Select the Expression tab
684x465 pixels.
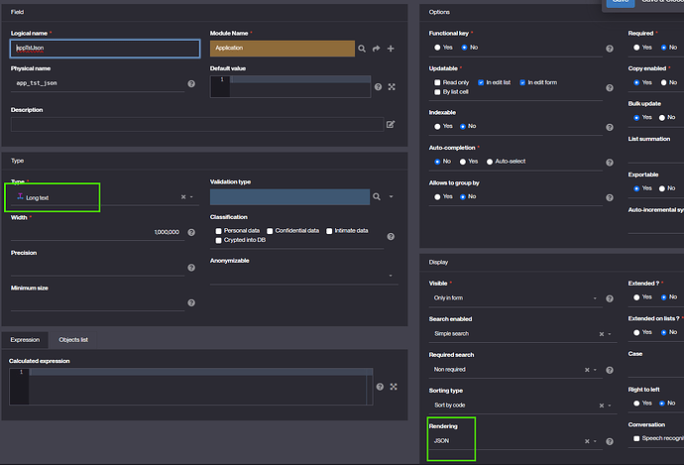pyautogui.click(x=26, y=339)
